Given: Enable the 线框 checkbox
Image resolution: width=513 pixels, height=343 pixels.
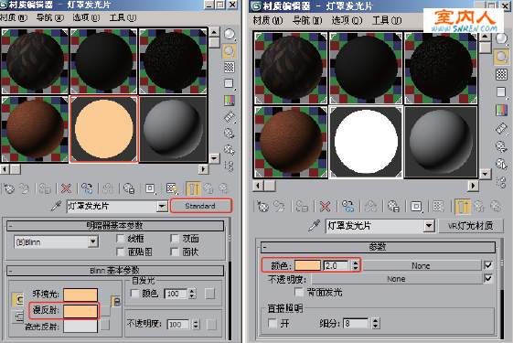Looking at the screenshot, I should (x=121, y=239).
